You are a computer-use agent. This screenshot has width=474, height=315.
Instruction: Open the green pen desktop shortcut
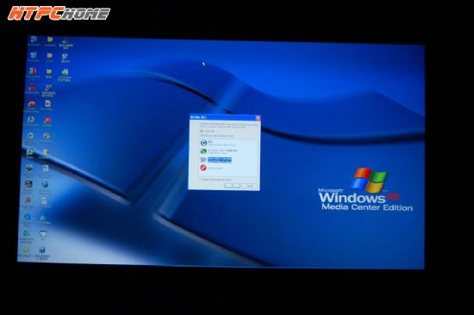coord(43,218)
